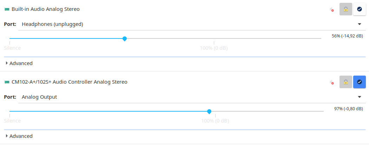The height and width of the screenshot is (154, 369).
Task: Click the Silence mark under CM102-A+/102S+ slider
Action: (x=12, y=121)
